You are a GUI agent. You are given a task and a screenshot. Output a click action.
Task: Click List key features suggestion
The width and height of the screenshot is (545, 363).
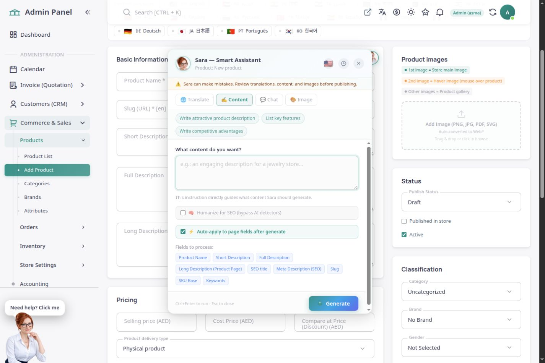pyautogui.click(x=283, y=118)
